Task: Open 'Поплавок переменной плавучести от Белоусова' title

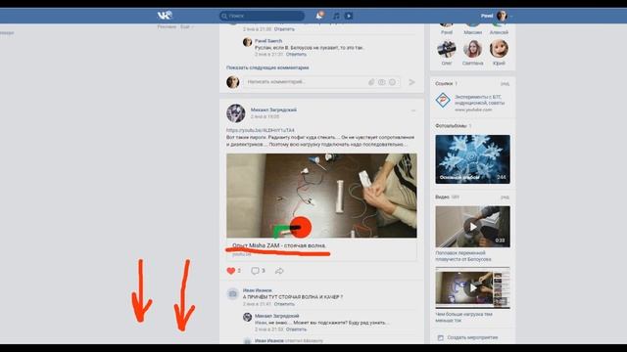Action: pos(463,256)
